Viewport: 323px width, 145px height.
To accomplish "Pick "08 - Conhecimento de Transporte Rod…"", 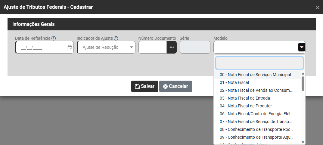I will click(256, 129).
